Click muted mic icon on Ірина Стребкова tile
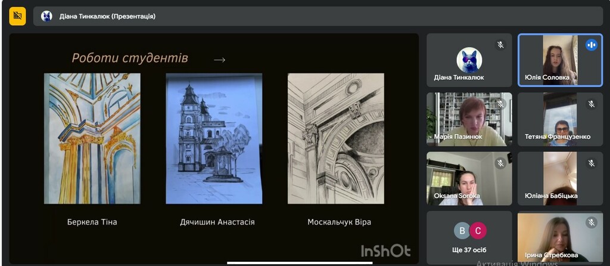Screen dimensions: 610x266 591,222
